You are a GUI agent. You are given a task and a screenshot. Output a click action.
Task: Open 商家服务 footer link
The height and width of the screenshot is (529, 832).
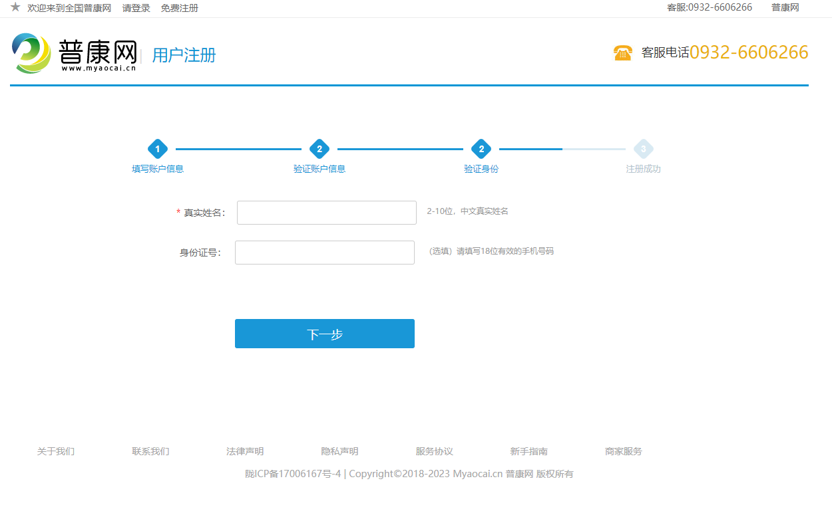click(623, 451)
